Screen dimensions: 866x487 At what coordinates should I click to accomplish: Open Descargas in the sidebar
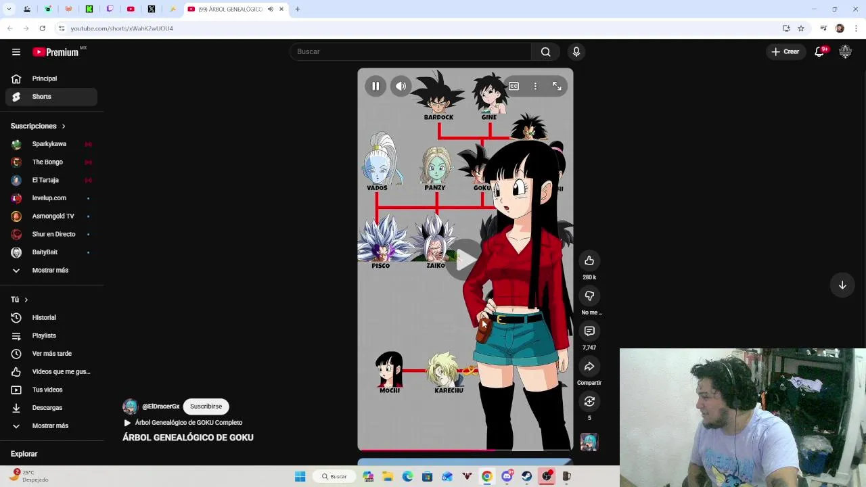51,408
